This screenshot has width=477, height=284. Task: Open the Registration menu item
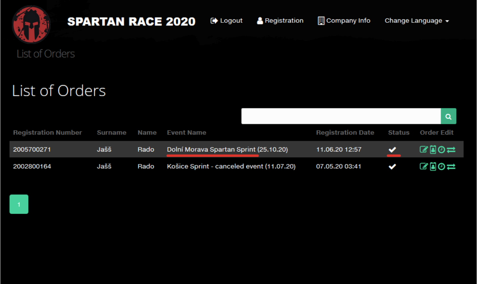[x=280, y=21]
